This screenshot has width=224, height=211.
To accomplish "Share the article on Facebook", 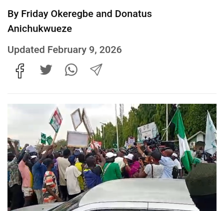I will (20, 71).
